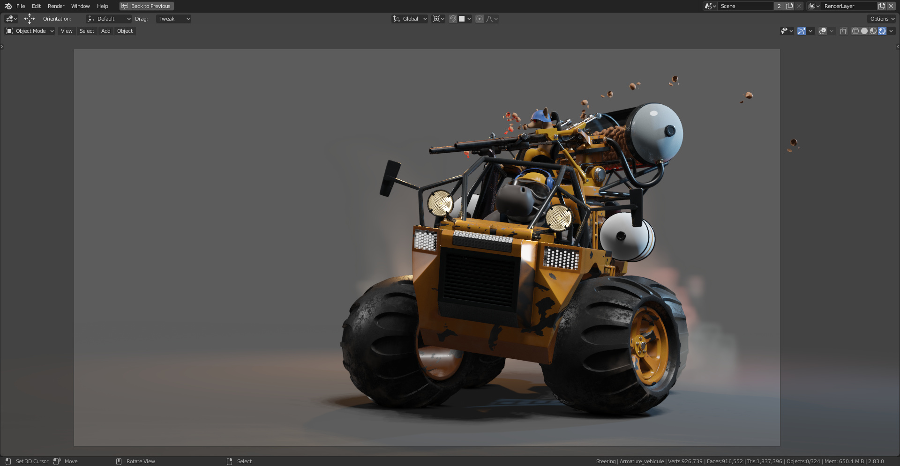Click the Set 3D Cursor mouse icon
The height and width of the screenshot is (466, 900).
[8, 461]
